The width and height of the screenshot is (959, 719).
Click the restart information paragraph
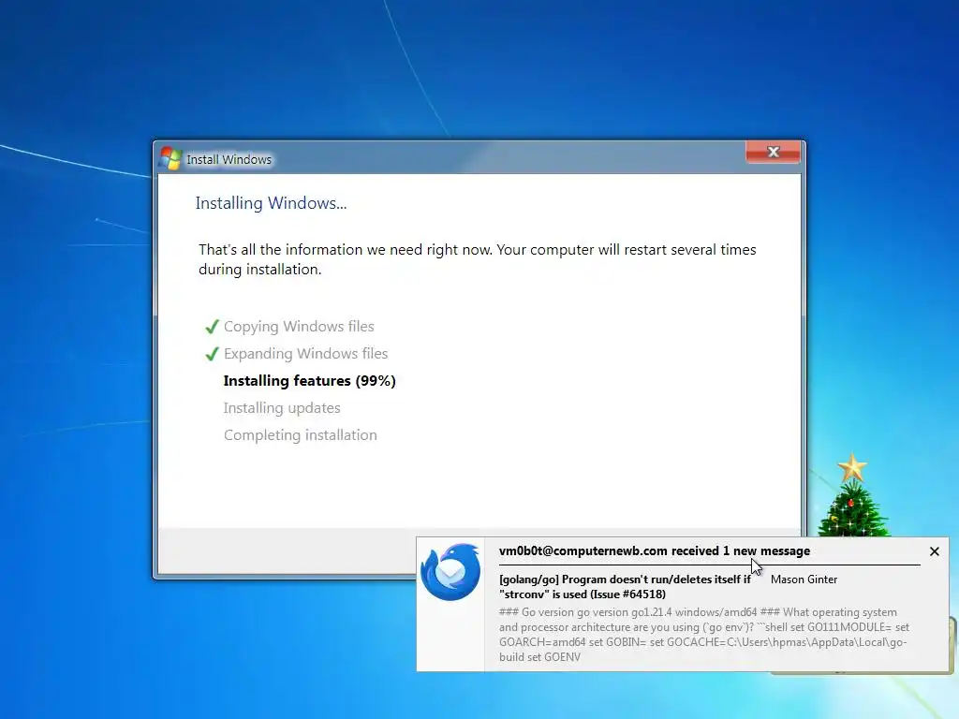point(477,259)
